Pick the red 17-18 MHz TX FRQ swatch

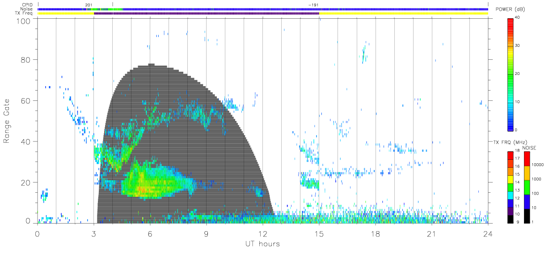(x=510, y=155)
